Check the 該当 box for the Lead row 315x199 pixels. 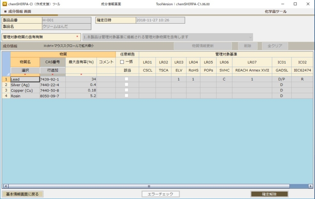(127, 79)
